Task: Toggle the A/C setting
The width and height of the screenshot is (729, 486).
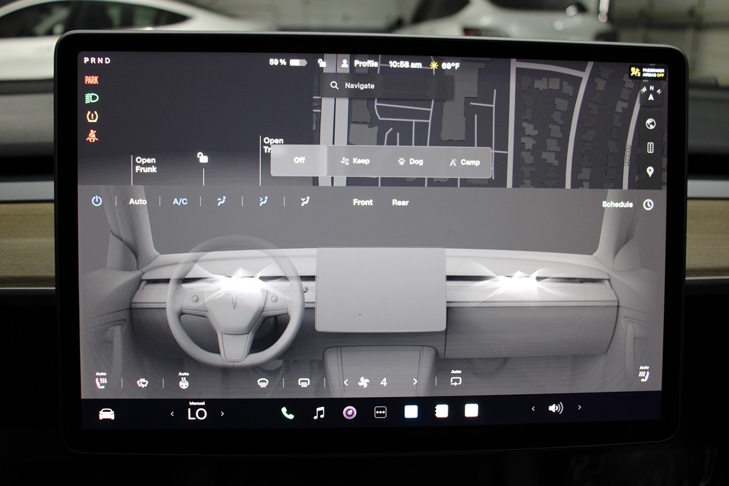Action: 180,202
